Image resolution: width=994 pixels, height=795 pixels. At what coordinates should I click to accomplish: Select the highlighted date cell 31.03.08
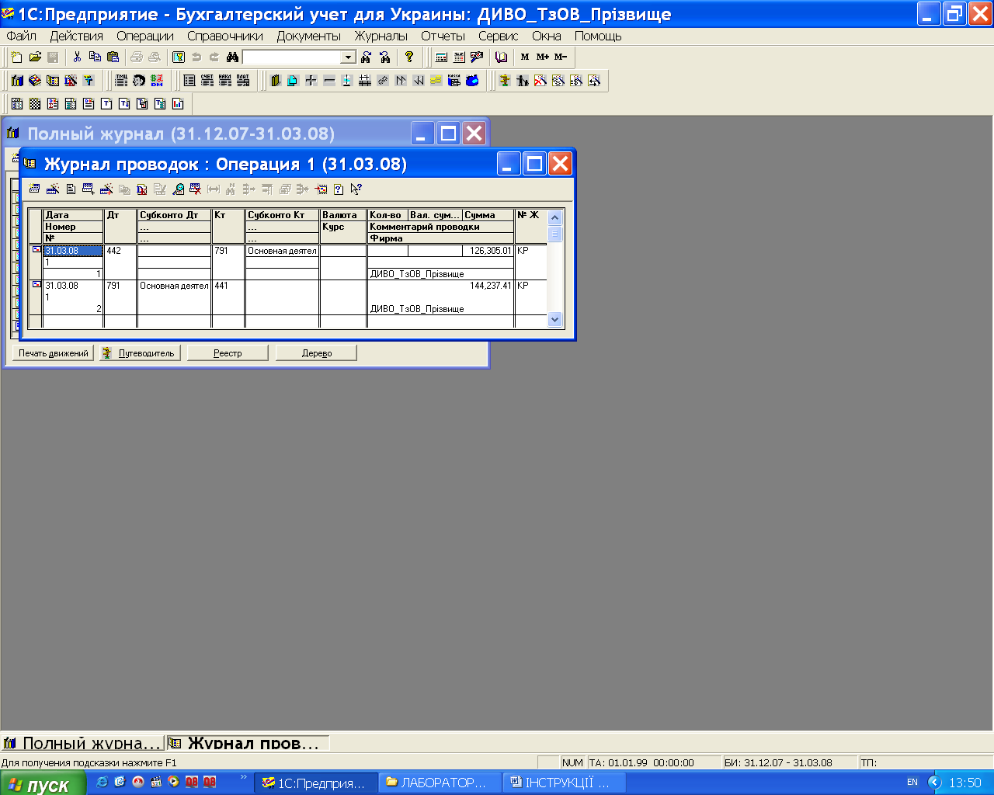pyautogui.click(x=73, y=251)
